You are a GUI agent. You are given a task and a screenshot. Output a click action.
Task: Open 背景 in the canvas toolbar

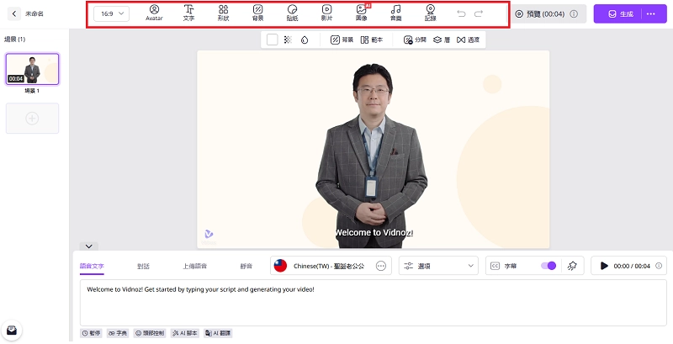342,40
